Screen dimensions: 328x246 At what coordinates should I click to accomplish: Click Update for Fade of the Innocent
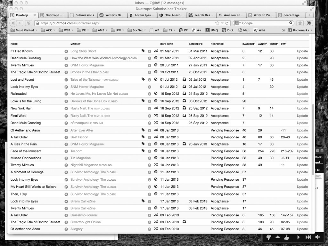(302, 151)
